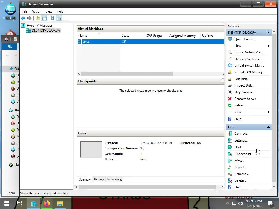This screenshot has height=209, width=279.
Task: Open File Explorer from the taskbar
Action: [x=60, y=204]
